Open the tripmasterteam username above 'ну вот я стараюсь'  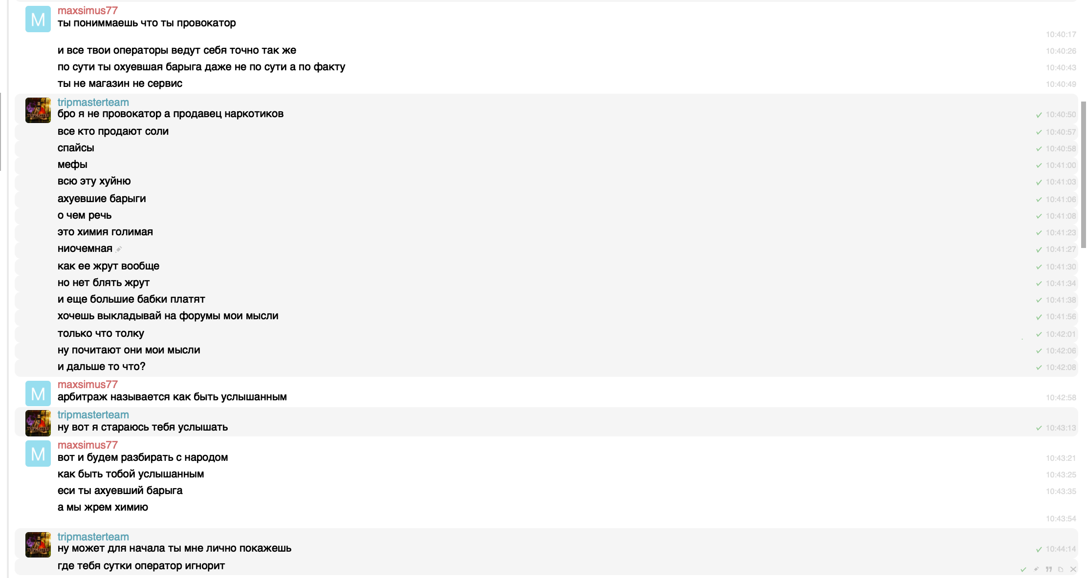(93, 415)
